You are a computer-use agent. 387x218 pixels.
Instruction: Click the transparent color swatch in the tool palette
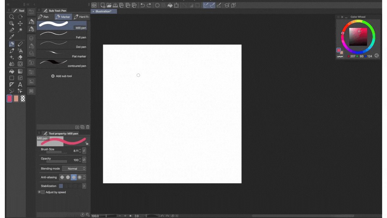[23, 99]
